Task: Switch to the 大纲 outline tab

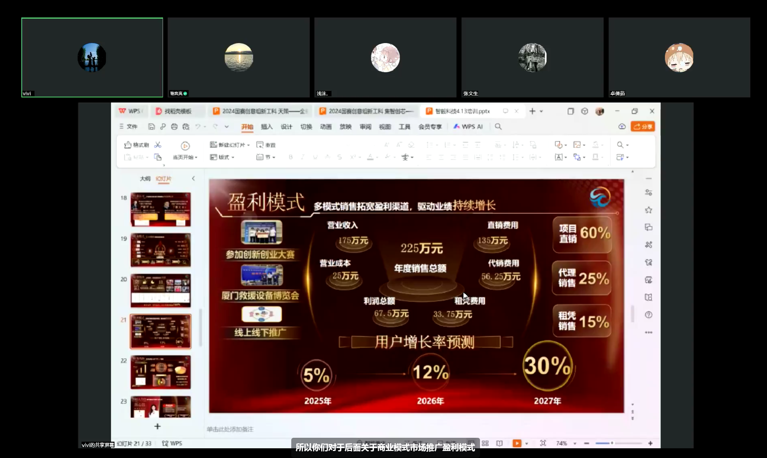Action: coord(145,178)
